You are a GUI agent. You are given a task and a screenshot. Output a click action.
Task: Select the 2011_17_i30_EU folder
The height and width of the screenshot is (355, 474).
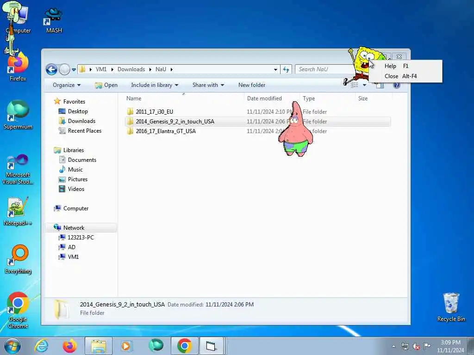tap(155, 112)
